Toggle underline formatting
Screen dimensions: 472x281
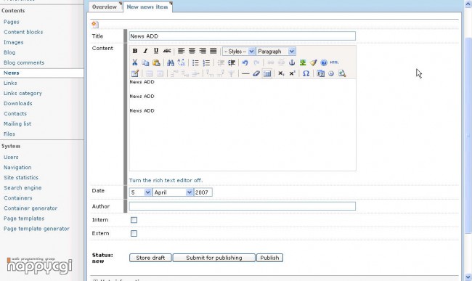(x=156, y=51)
